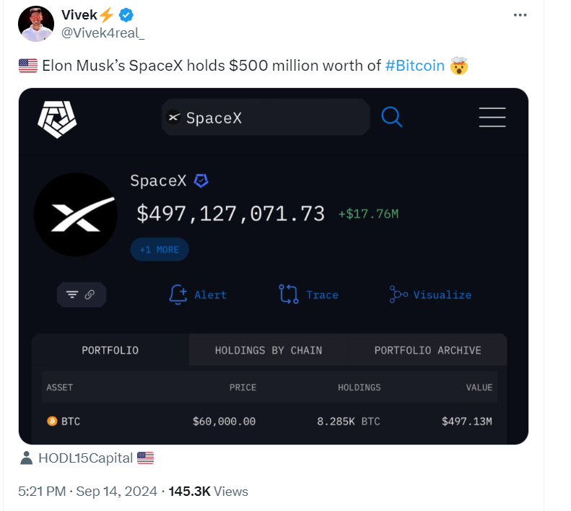Click the SpaceX search input field
Image resolution: width=571 pixels, height=511 pixels.
coord(266,118)
